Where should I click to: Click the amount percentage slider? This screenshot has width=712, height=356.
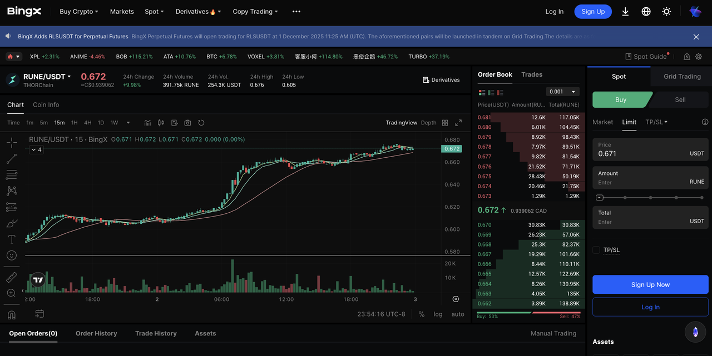(650, 197)
